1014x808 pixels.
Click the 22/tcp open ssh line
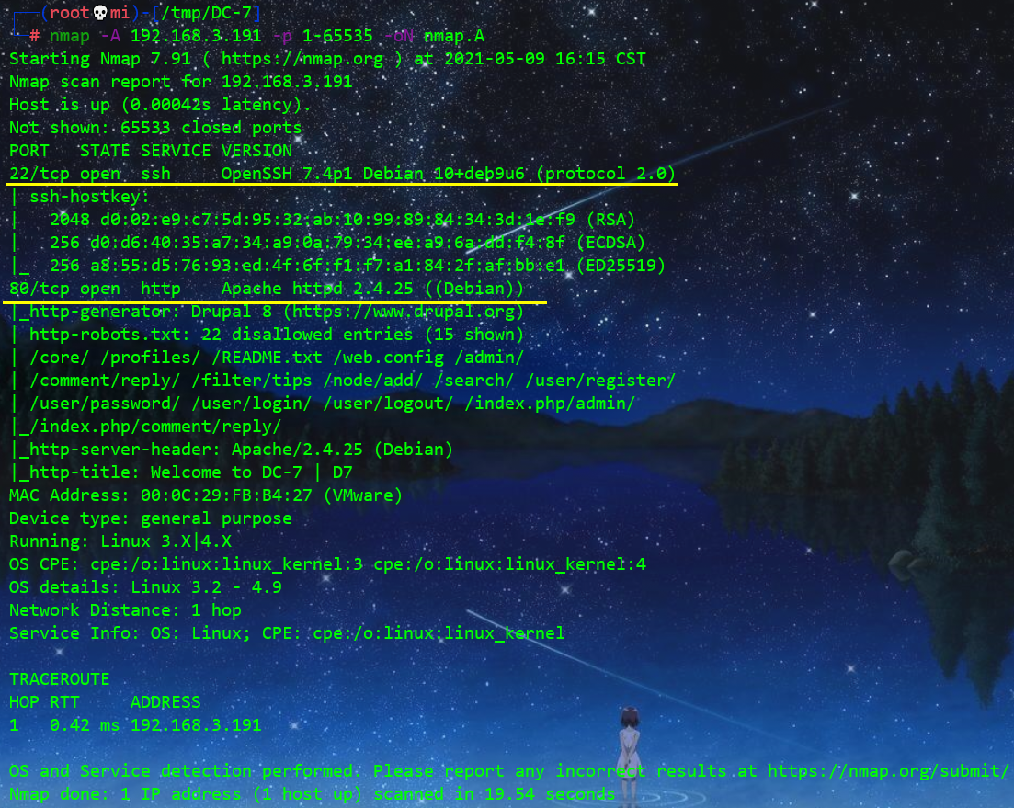342,174
